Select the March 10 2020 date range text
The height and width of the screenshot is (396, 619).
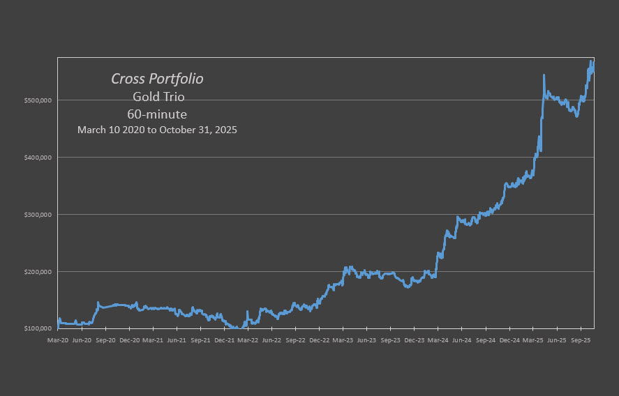click(x=157, y=130)
